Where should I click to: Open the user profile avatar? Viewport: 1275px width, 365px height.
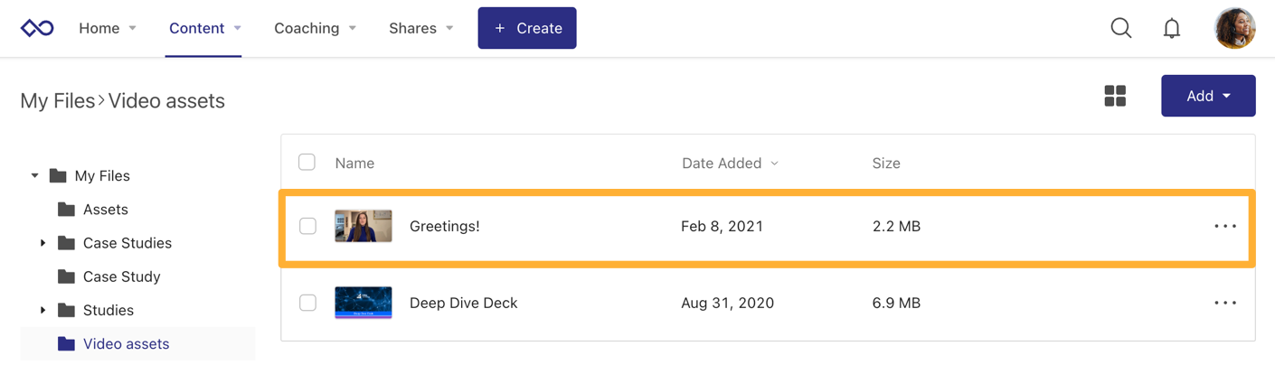[x=1234, y=28]
